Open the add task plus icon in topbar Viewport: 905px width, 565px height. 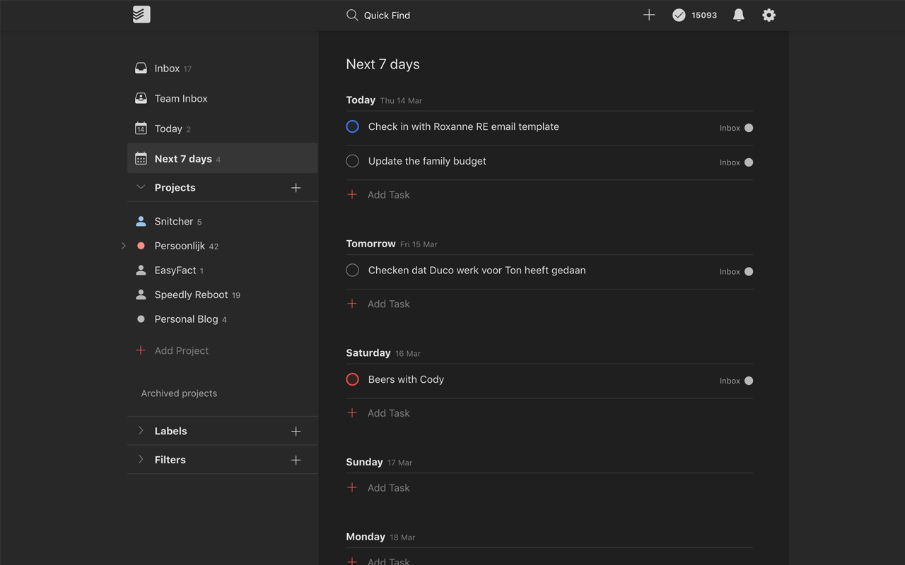pos(649,14)
